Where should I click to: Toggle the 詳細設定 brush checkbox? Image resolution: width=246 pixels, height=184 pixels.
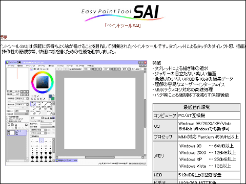(x=31, y=136)
